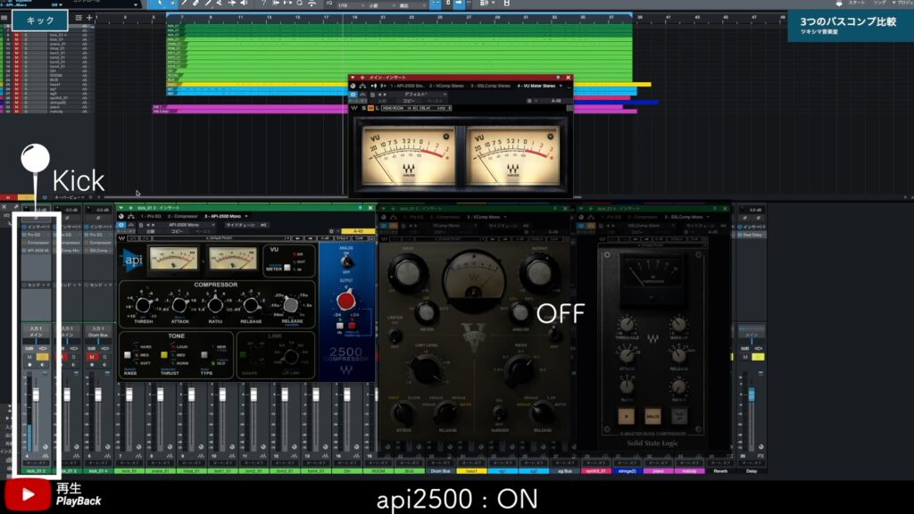This screenshot has width=914, height=514.
Task: Expand インサート header on kick_01 2 channel
Action: (37, 227)
